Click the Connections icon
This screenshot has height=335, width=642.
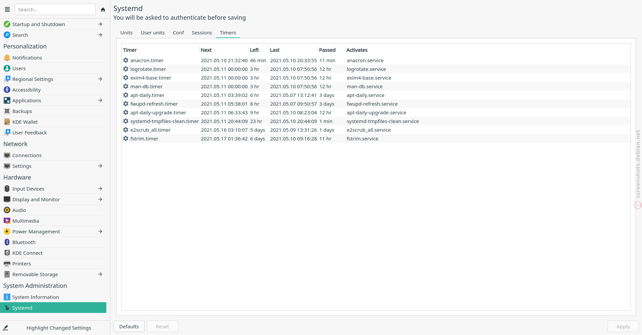tap(7, 155)
